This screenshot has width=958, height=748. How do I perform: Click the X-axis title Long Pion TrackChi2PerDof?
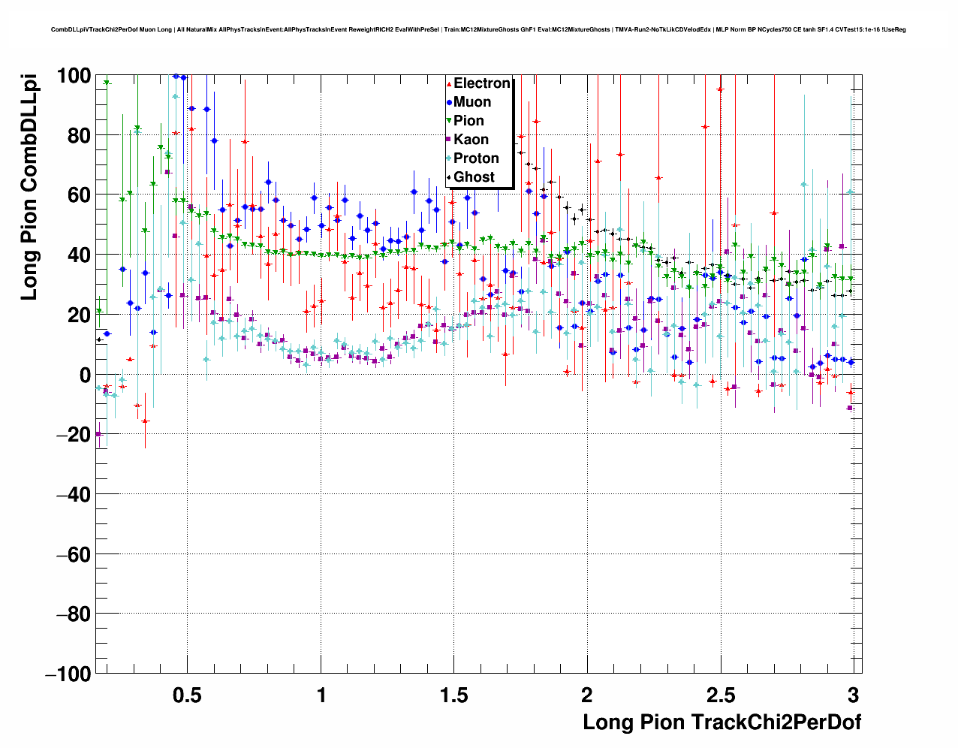[x=722, y=722]
